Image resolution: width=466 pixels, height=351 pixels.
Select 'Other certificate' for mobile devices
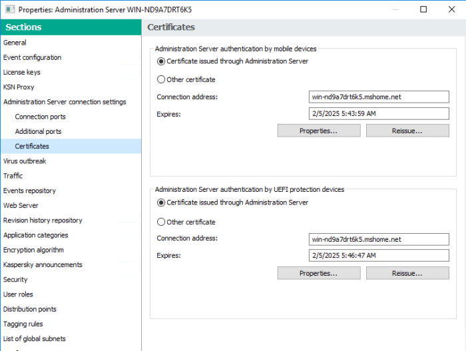(x=160, y=80)
